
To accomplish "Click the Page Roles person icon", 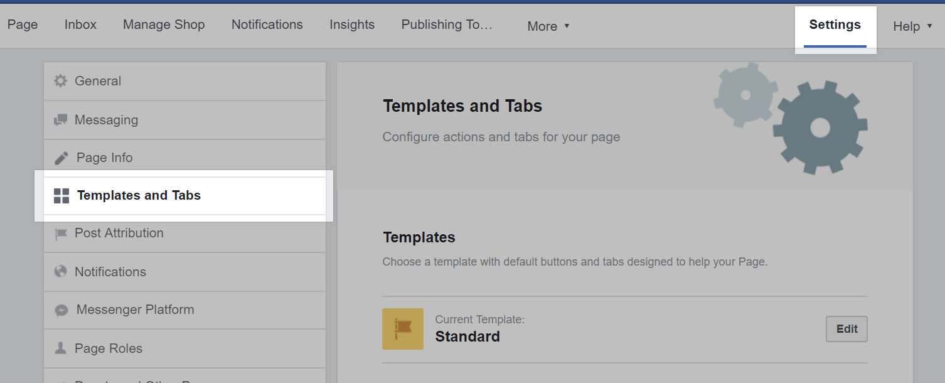I will (x=60, y=348).
